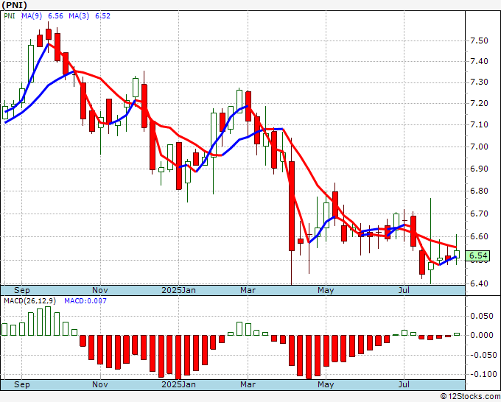Click the Mar label on price chart axis
This screenshot has width=501, height=402.
248,290
